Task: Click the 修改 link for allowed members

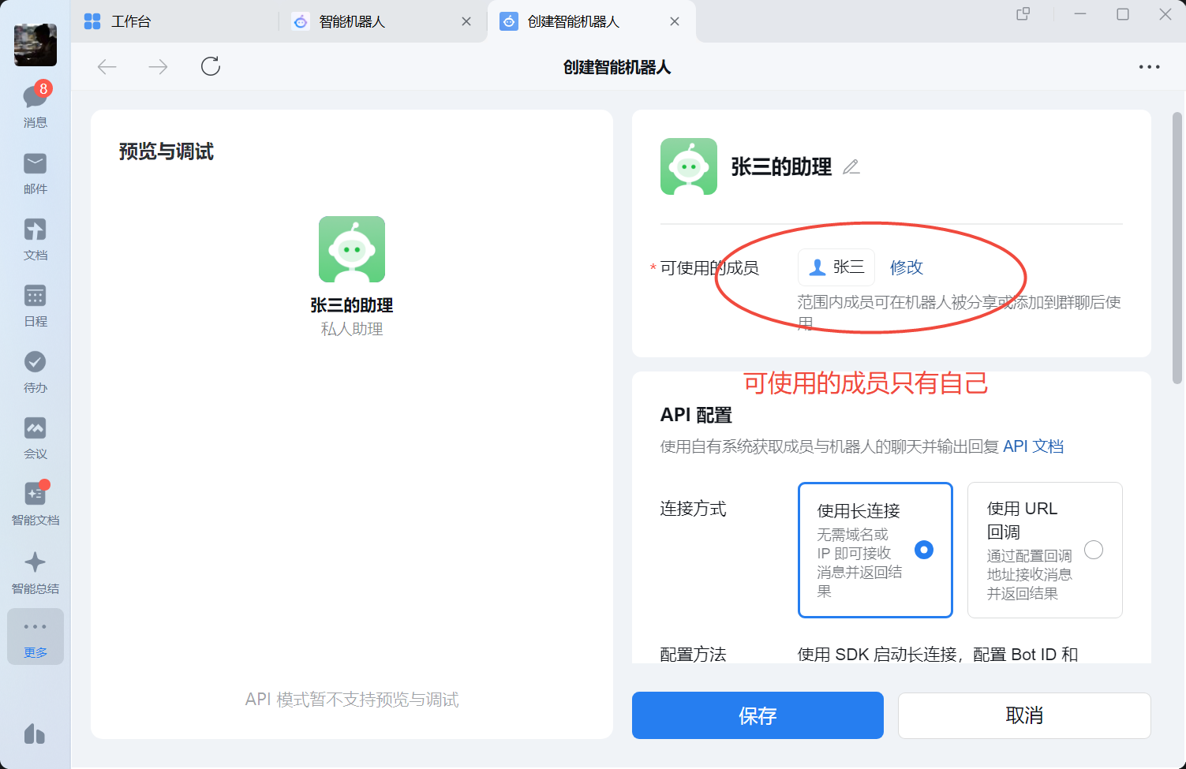Action: click(x=907, y=267)
